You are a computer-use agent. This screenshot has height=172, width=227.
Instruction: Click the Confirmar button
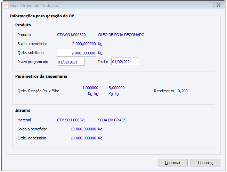(x=172, y=163)
